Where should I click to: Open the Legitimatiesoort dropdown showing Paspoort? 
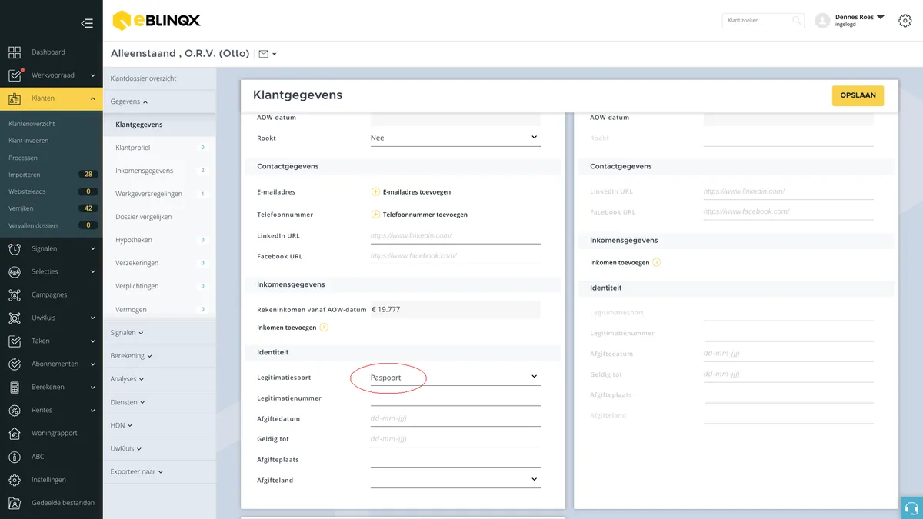[455, 378]
